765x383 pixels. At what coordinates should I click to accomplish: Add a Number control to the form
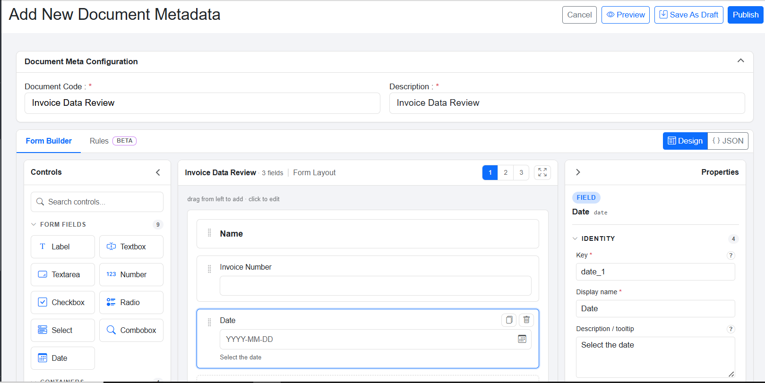(131, 274)
